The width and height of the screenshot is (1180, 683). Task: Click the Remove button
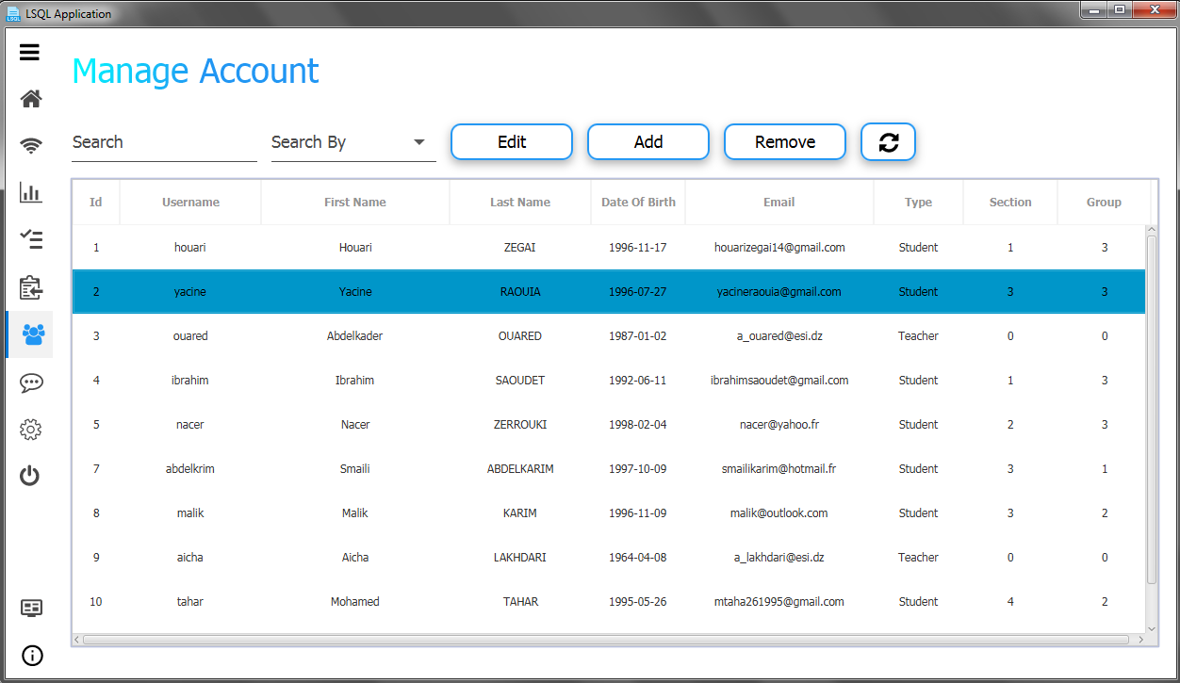point(785,142)
